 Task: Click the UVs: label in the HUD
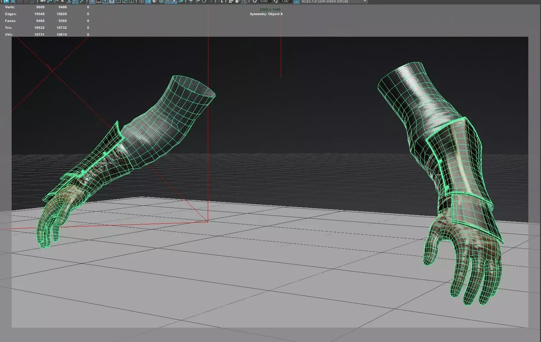pyautogui.click(x=9, y=35)
